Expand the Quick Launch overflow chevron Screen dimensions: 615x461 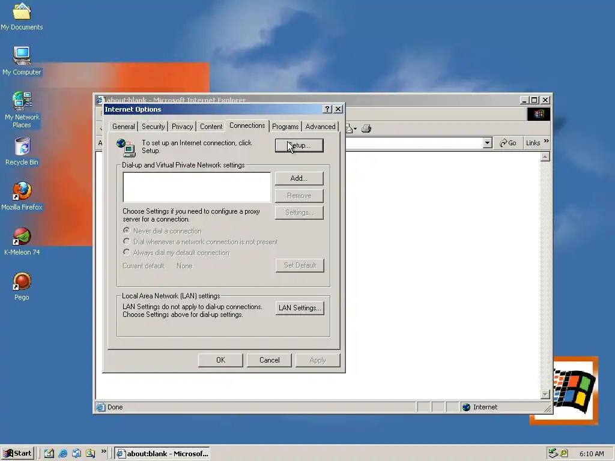click(103, 451)
